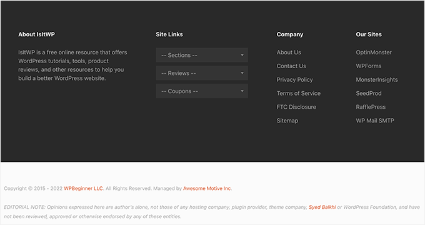Open the Syed Balkhi link

click(322, 207)
